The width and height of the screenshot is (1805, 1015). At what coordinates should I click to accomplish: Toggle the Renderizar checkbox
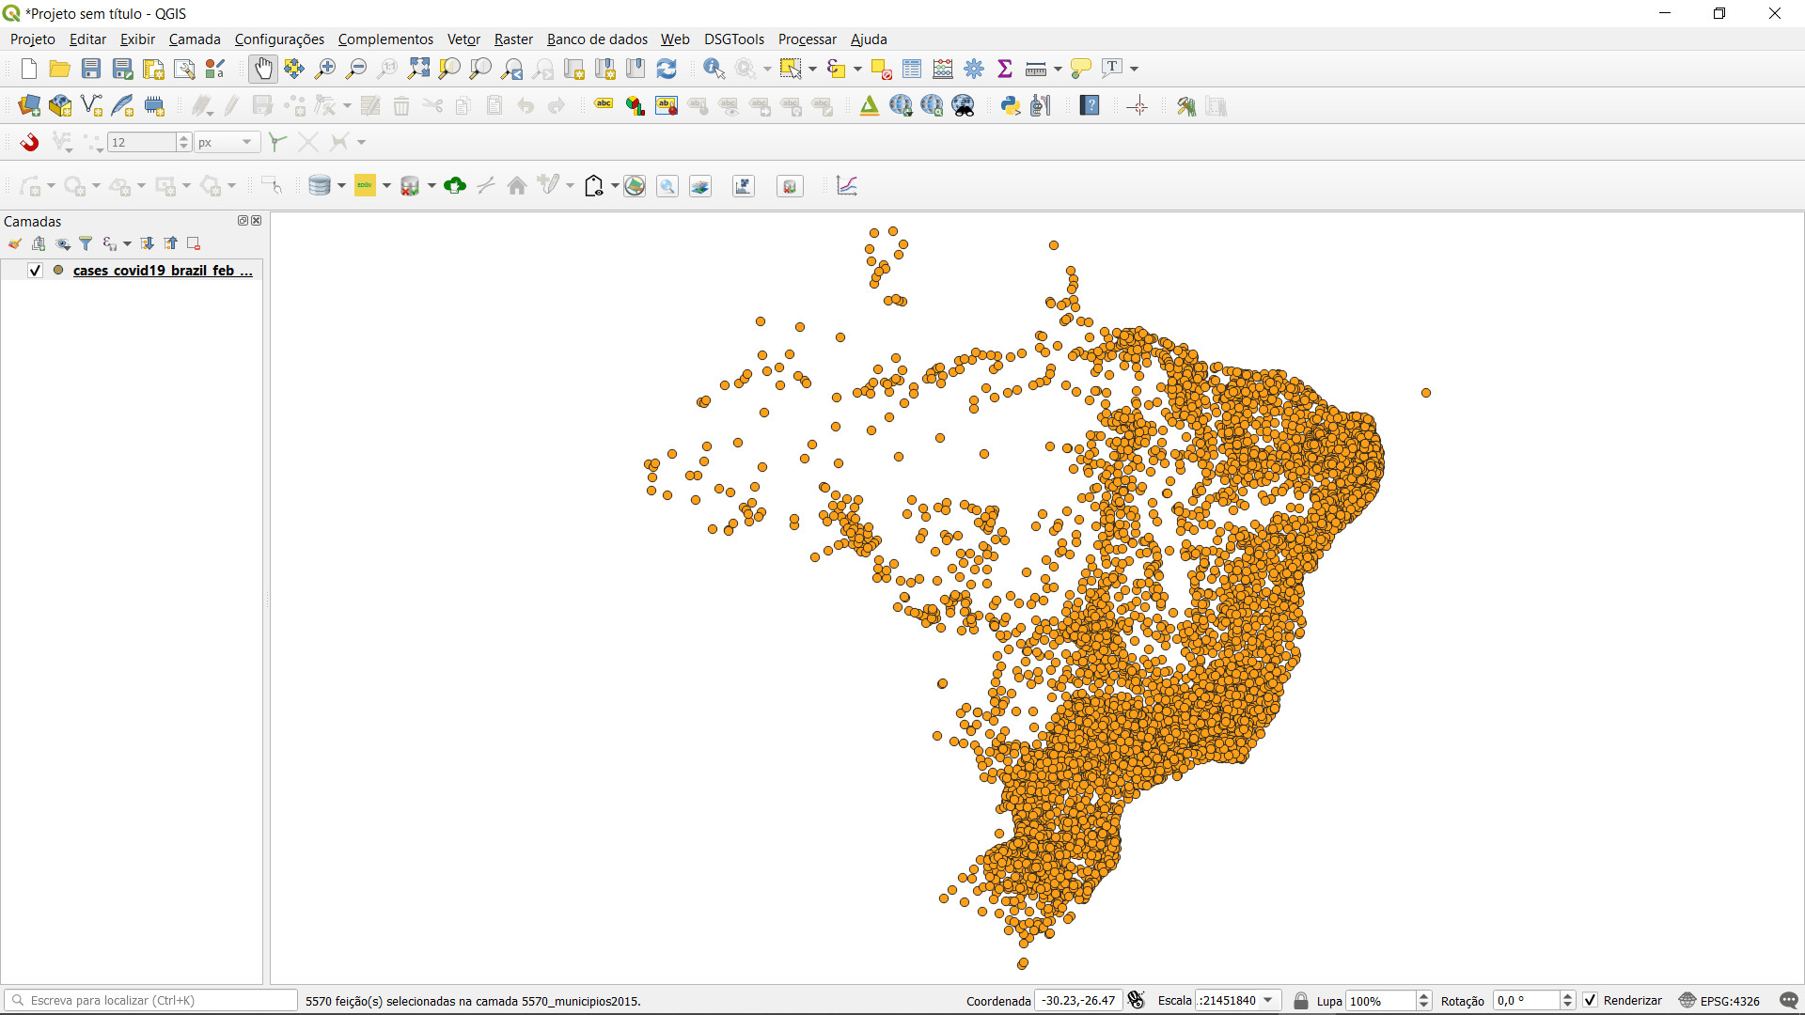[x=1590, y=1001]
